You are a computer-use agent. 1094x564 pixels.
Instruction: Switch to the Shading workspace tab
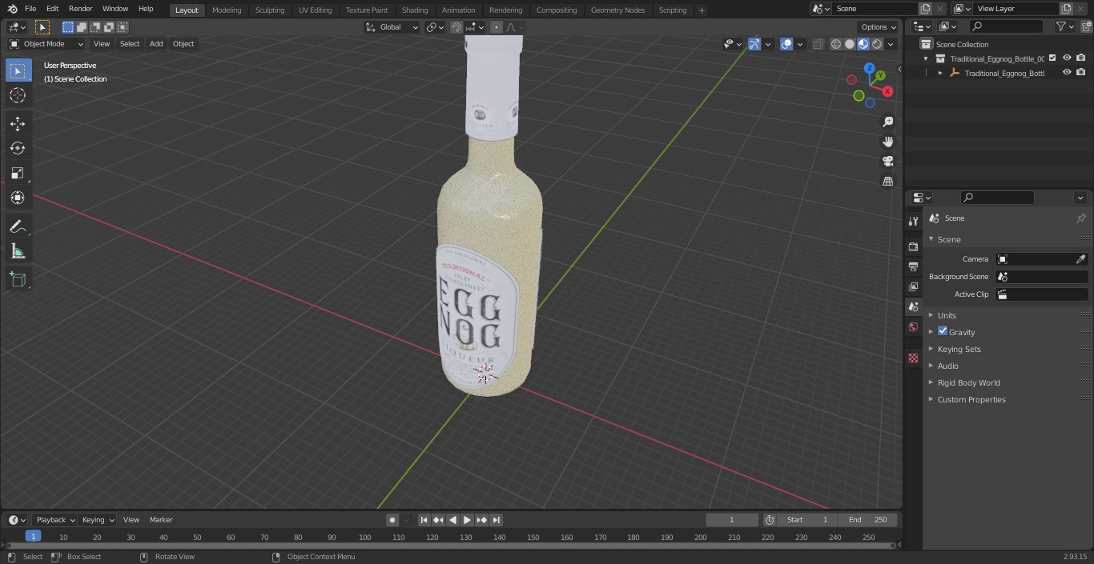pyautogui.click(x=415, y=10)
